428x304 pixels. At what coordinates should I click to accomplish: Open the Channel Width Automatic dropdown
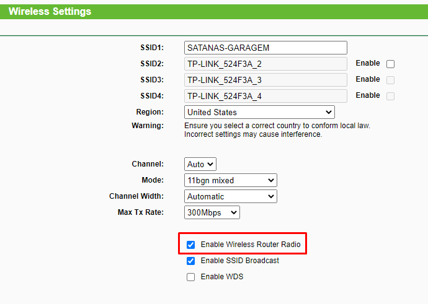(230, 196)
